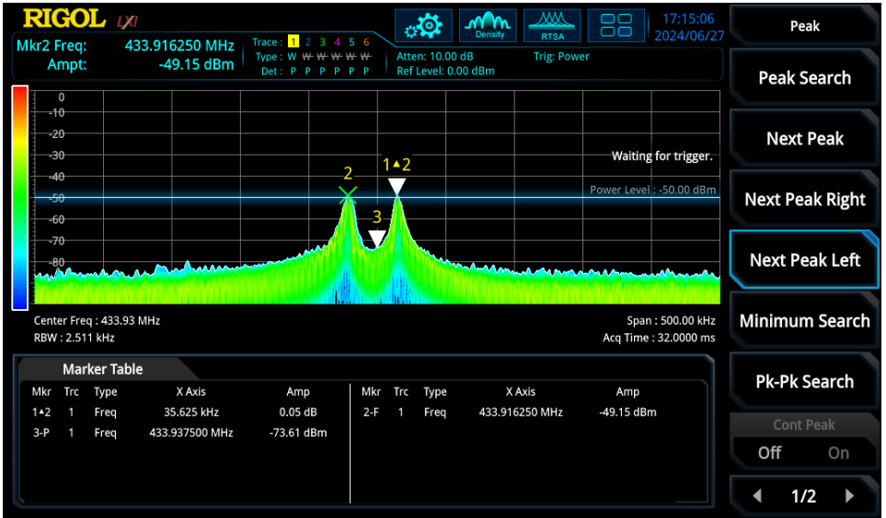Select the 1▲2 delta marker triangle
Viewport: 886px width, 518px height.
(397, 187)
